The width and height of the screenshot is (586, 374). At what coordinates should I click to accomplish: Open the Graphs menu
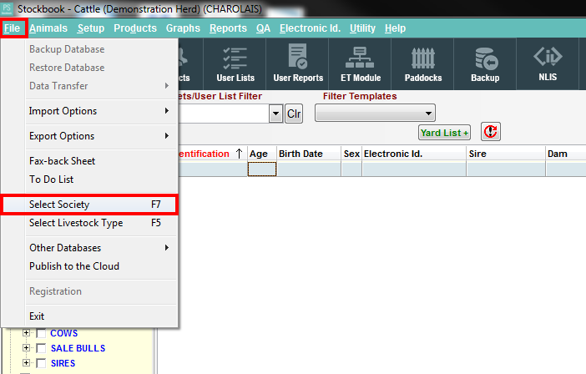click(x=183, y=28)
